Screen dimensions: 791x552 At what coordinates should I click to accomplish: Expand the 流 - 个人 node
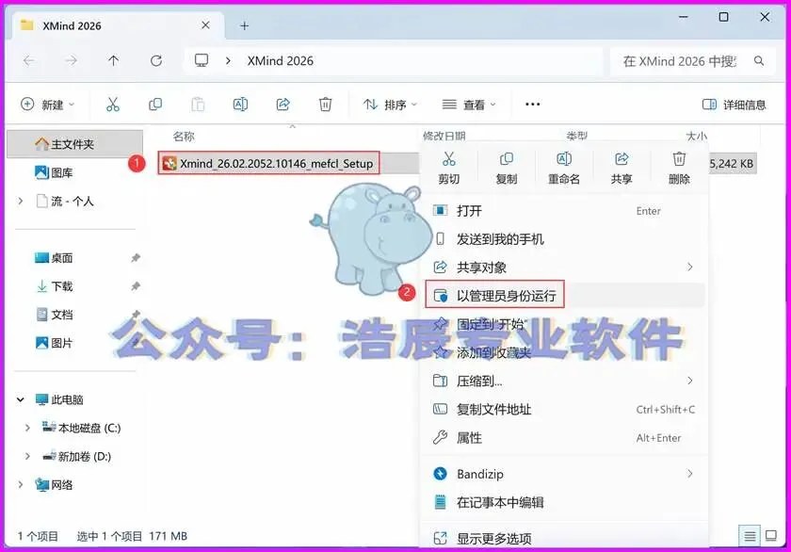(x=20, y=202)
